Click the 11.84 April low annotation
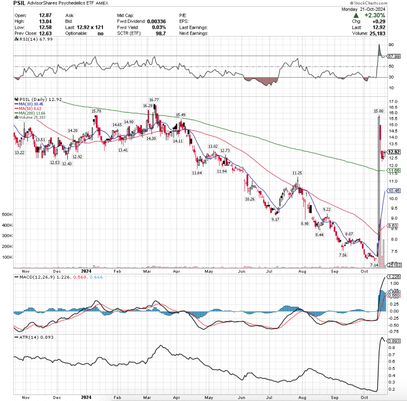Viewport: 407px width, 401px height. click(x=197, y=173)
